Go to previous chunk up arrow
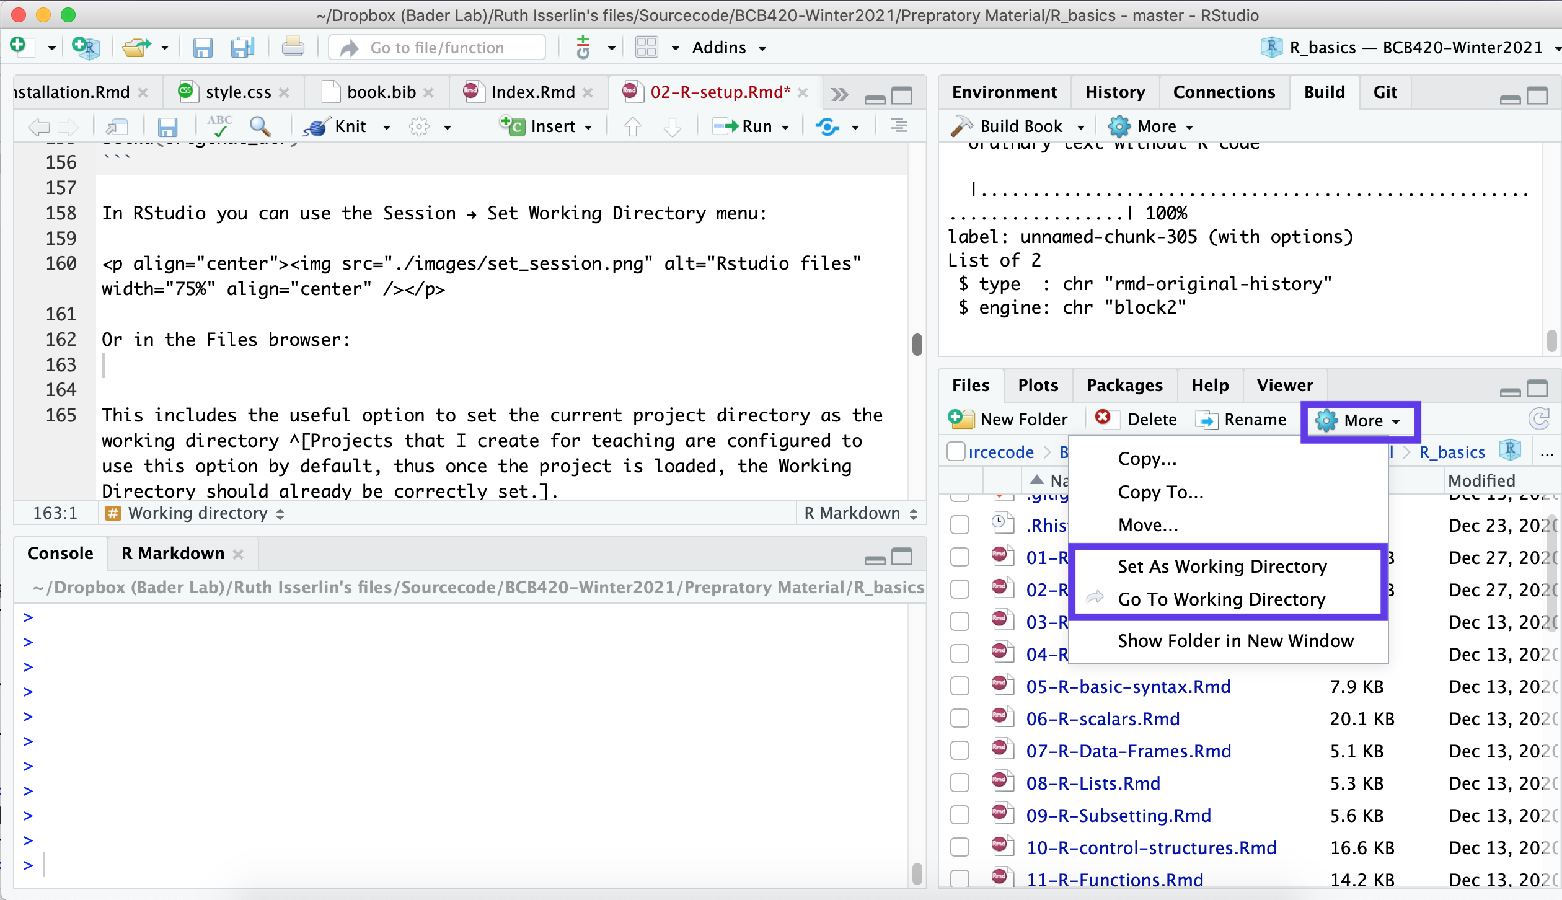 tap(632, 127)
